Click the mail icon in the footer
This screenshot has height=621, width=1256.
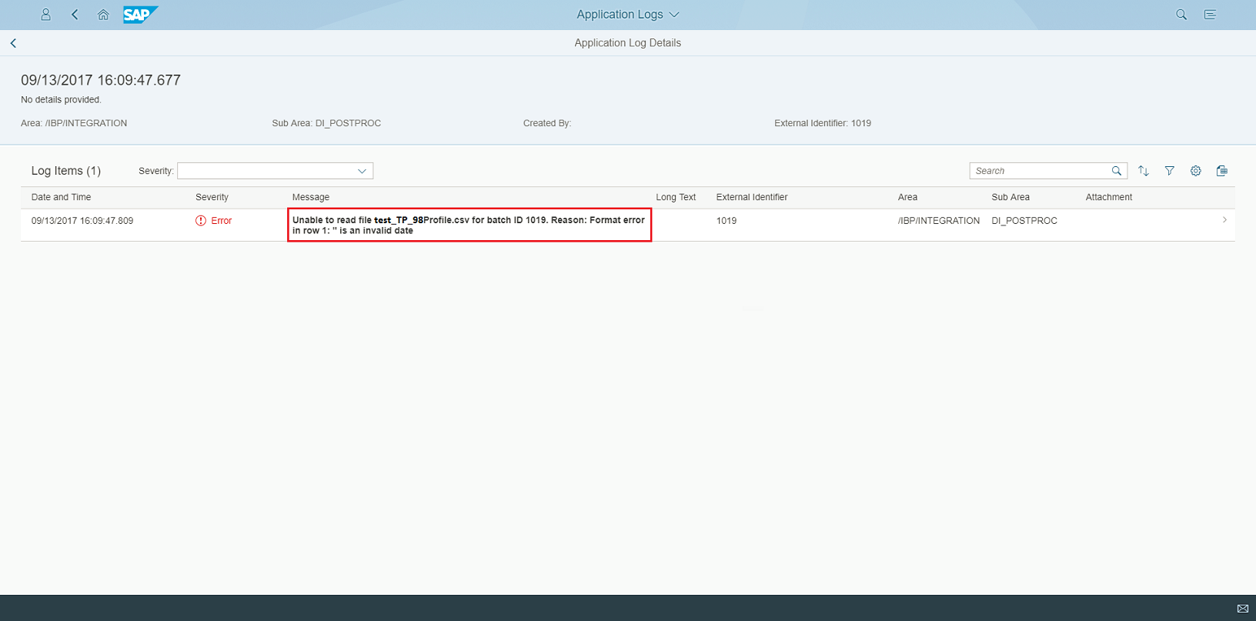tap(1243, 609)
